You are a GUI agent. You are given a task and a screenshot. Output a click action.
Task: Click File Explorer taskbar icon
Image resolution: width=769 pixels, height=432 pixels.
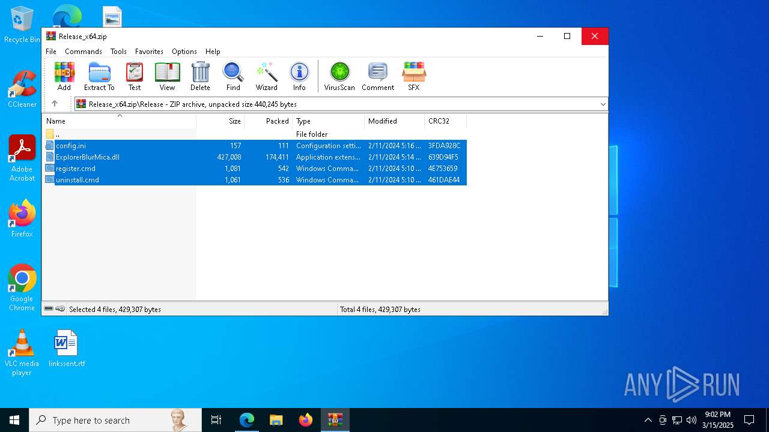tap(276, 420)
